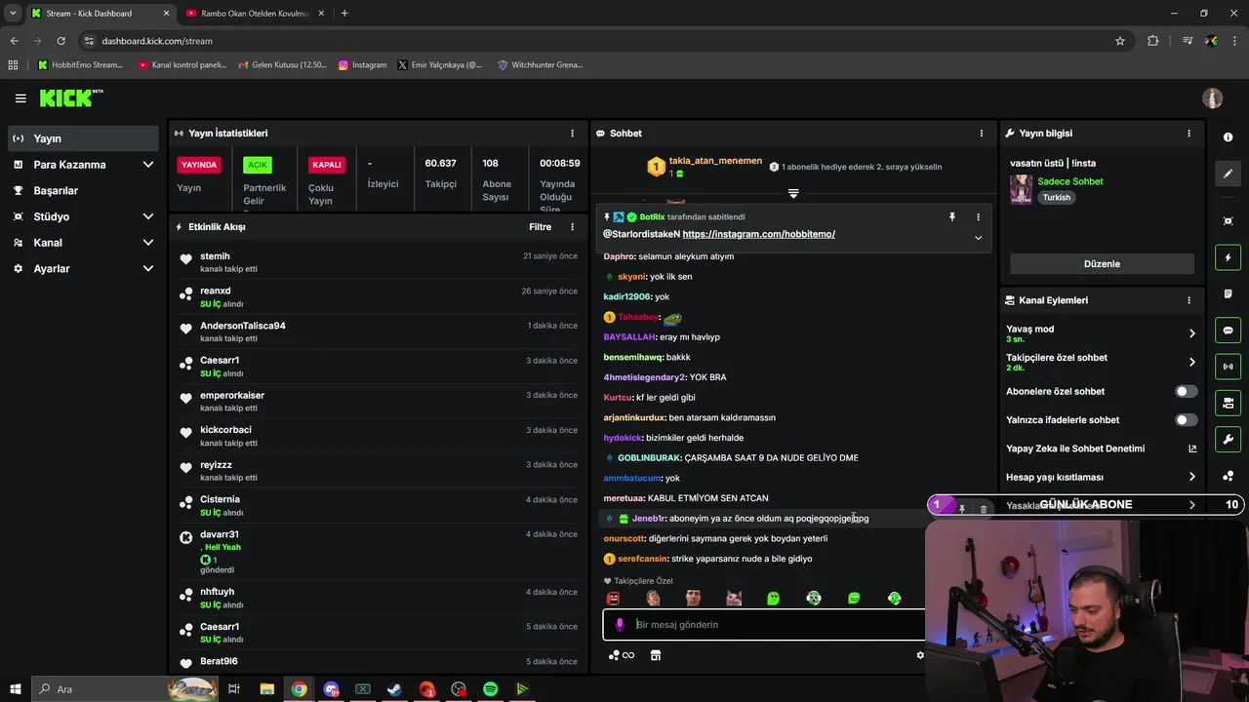Viewport: 1249px width, 702px height.
Task: Toggle the broadcast signal panel icon
Action: coord(1229,367)
